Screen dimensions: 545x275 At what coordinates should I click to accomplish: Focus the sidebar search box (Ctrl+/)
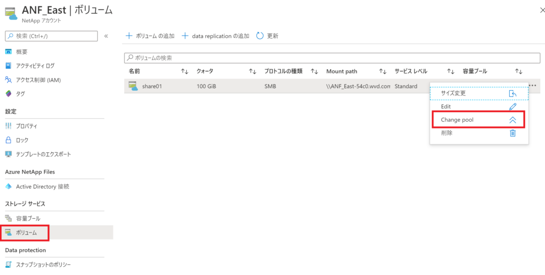pyautogui.click(x=52, y=36)
